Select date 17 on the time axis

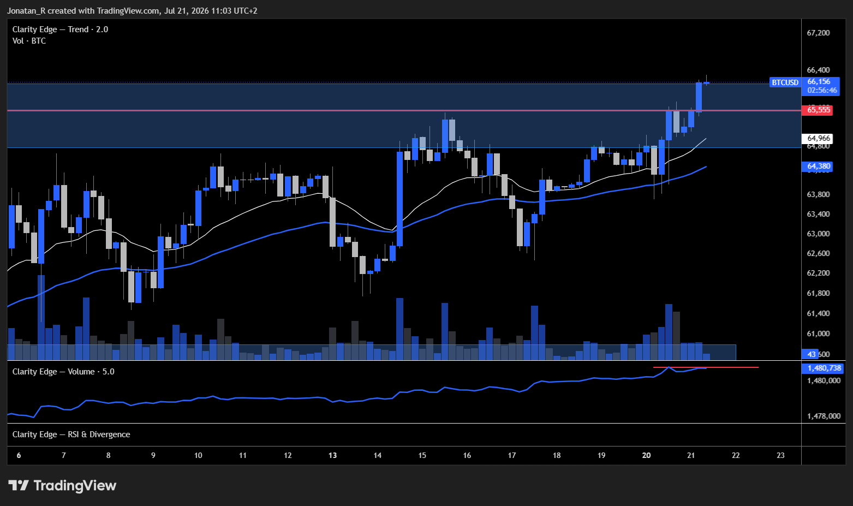[x=512, y=455]
